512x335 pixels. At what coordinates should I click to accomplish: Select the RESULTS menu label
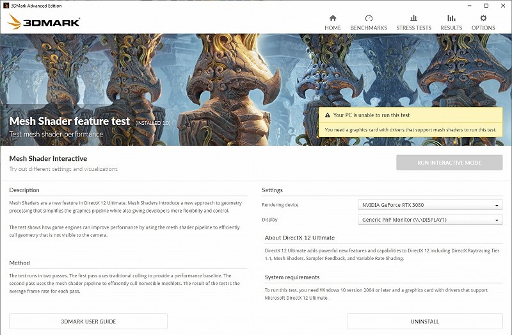pyautogui.click(x=451, y=28)
